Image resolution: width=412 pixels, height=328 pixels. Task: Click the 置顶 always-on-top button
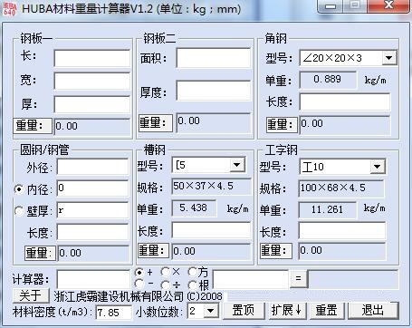coord(244,310)
